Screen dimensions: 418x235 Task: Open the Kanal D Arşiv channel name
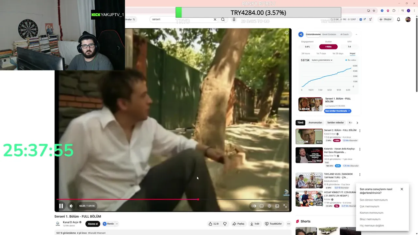(x=71, y=222)
